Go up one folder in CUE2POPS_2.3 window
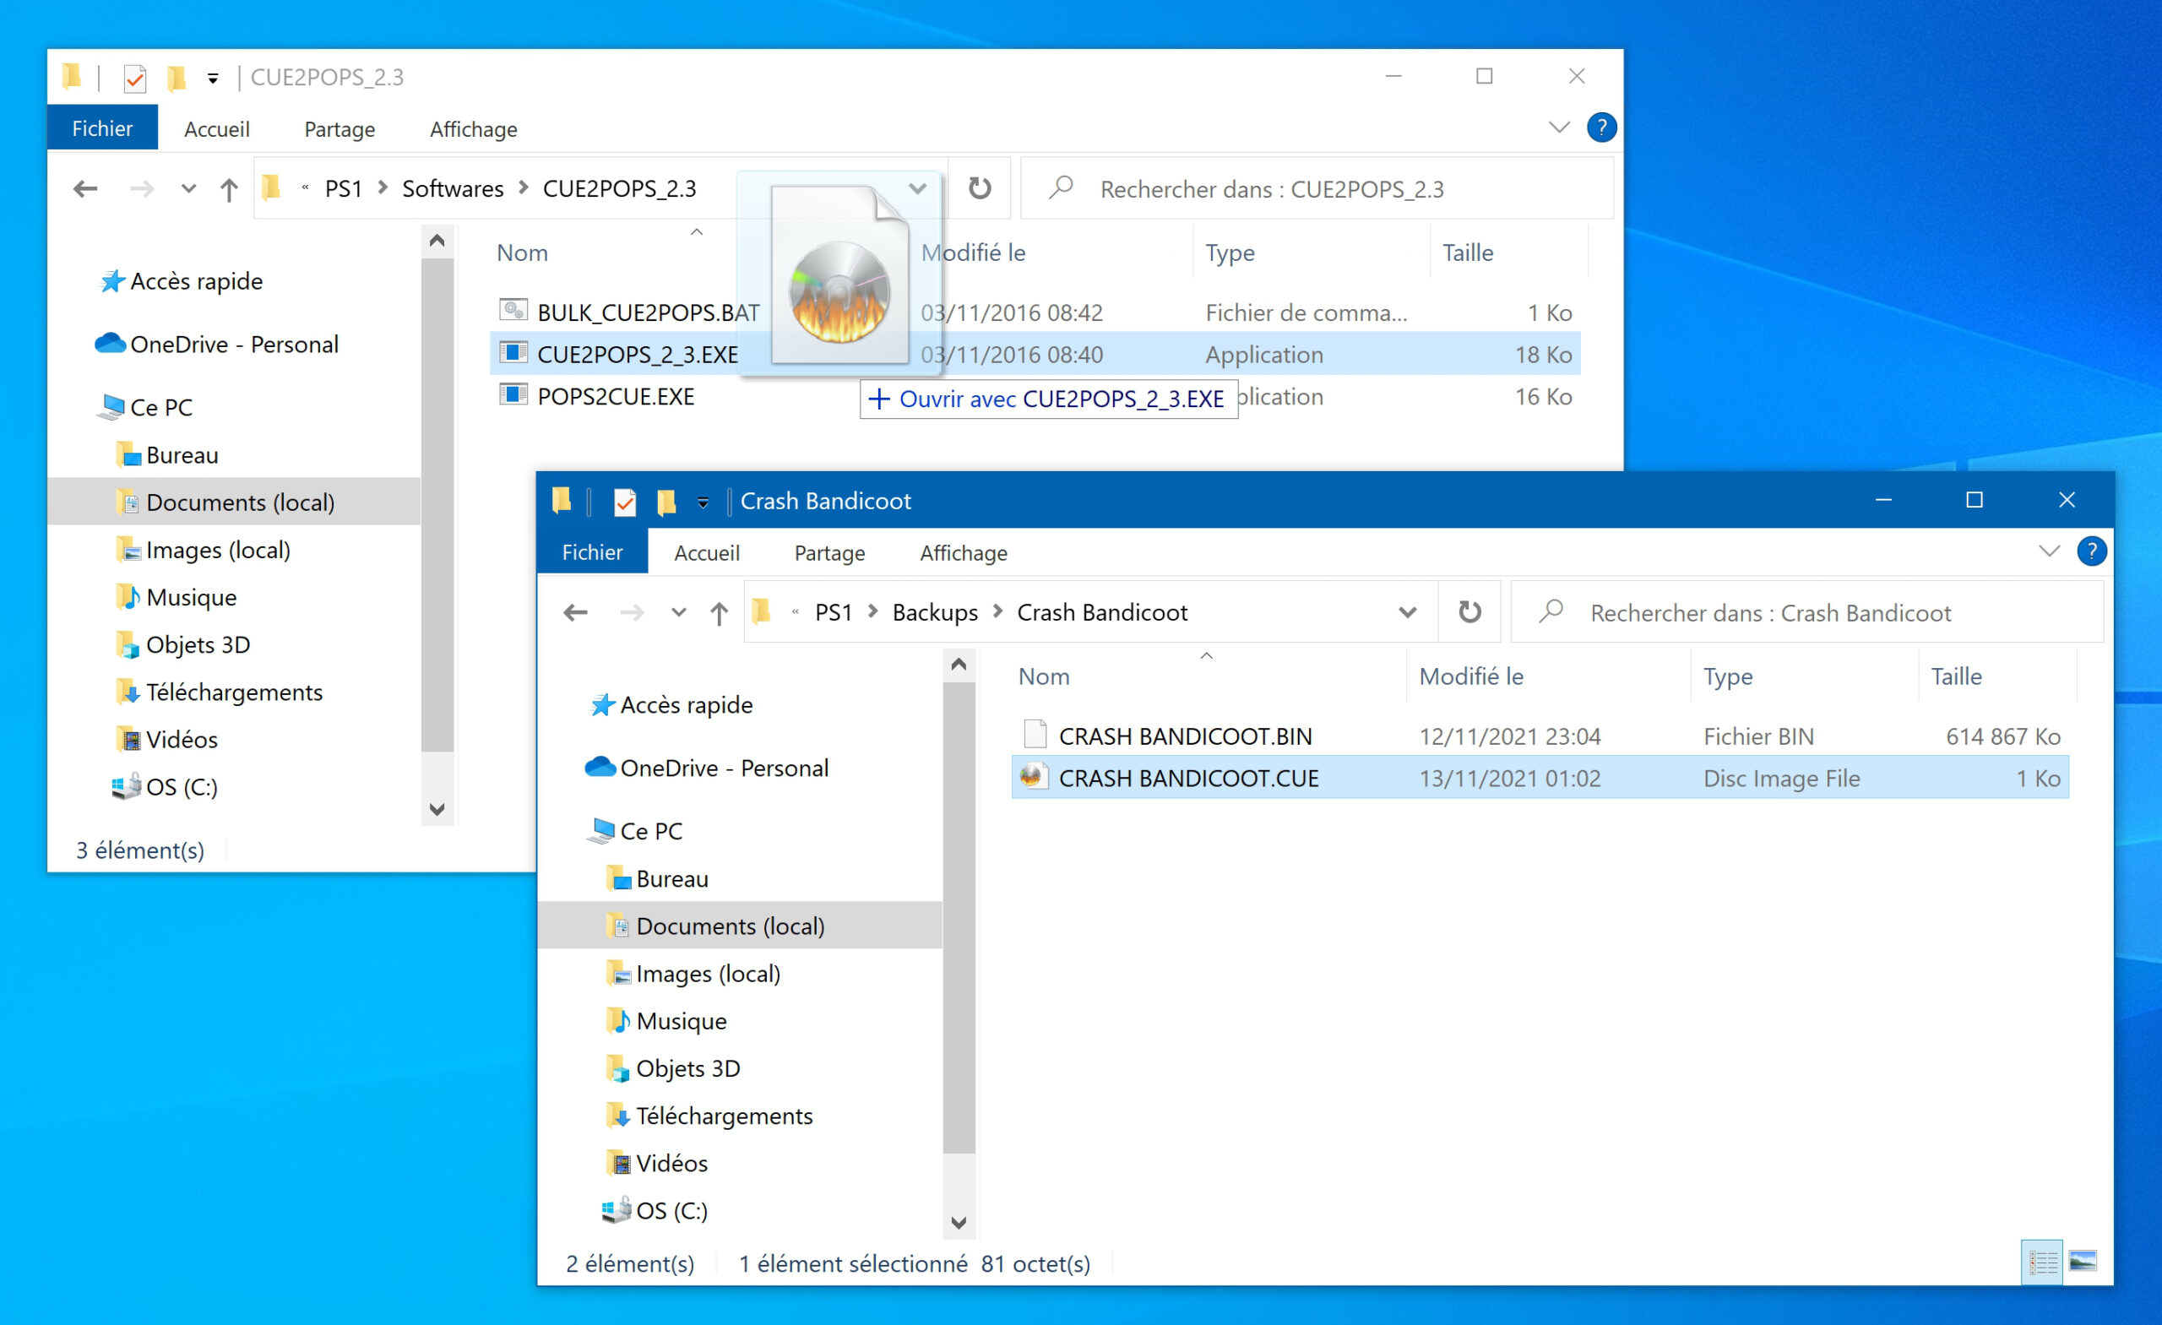The width and height of the screenshot is (2162, 1325). 229,188
